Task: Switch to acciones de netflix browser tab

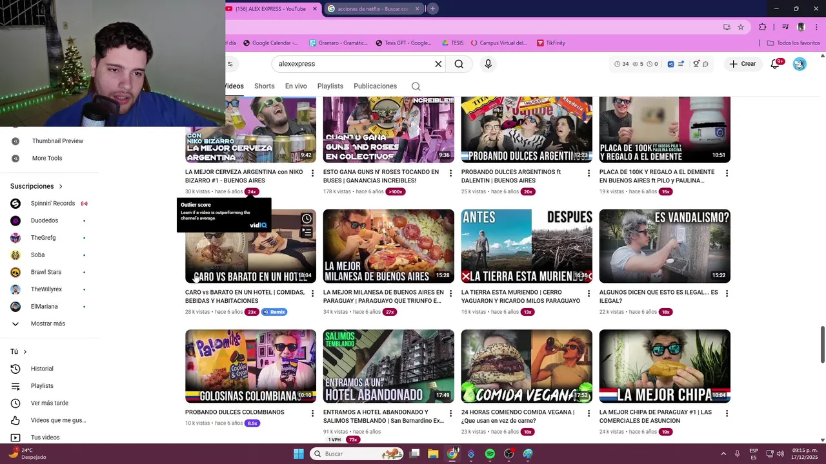Action: point(373,9)
